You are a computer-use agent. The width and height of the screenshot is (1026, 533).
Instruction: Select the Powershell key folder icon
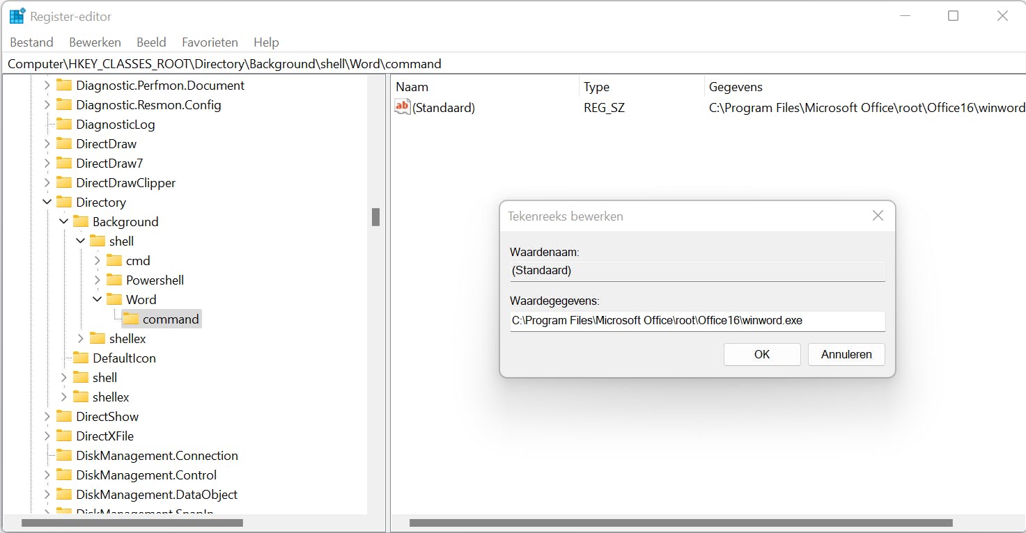[x=114, y=280]
